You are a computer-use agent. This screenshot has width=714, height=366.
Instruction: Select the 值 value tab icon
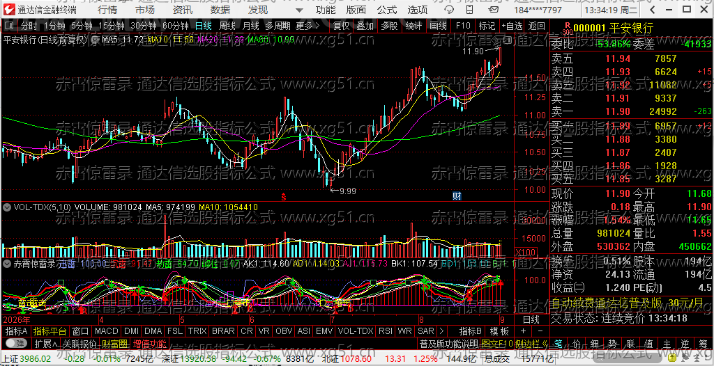pos(649,343)
